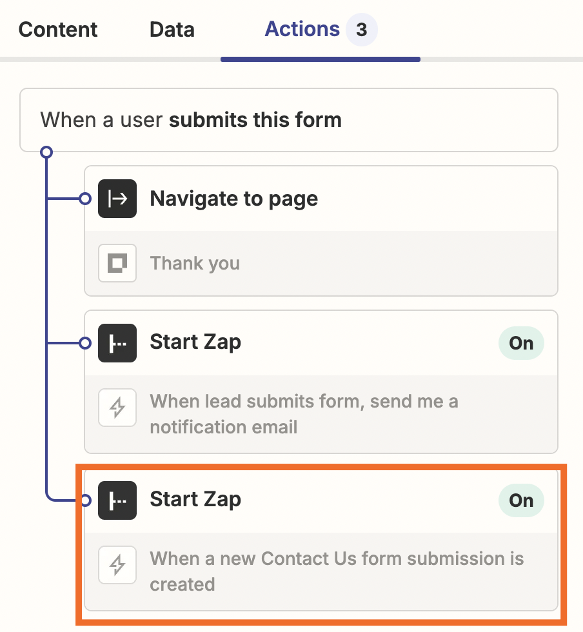Click the lightning icon next to lead notification Zap
This screenshot has height=632, width=583.
117,408
